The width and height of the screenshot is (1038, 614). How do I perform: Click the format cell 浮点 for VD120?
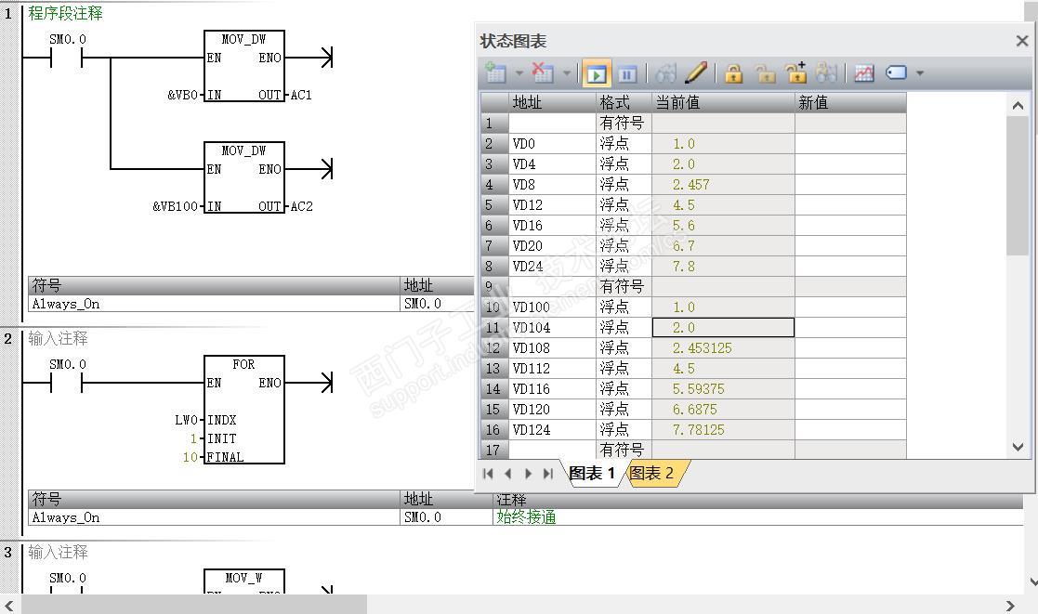click(x=624, y=409)
